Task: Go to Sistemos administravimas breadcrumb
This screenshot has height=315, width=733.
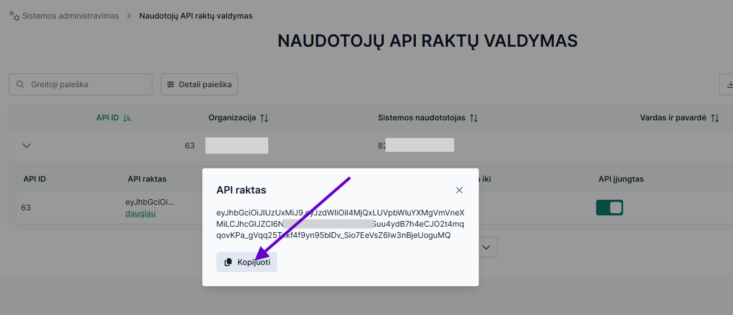Action: click(70, 16)
